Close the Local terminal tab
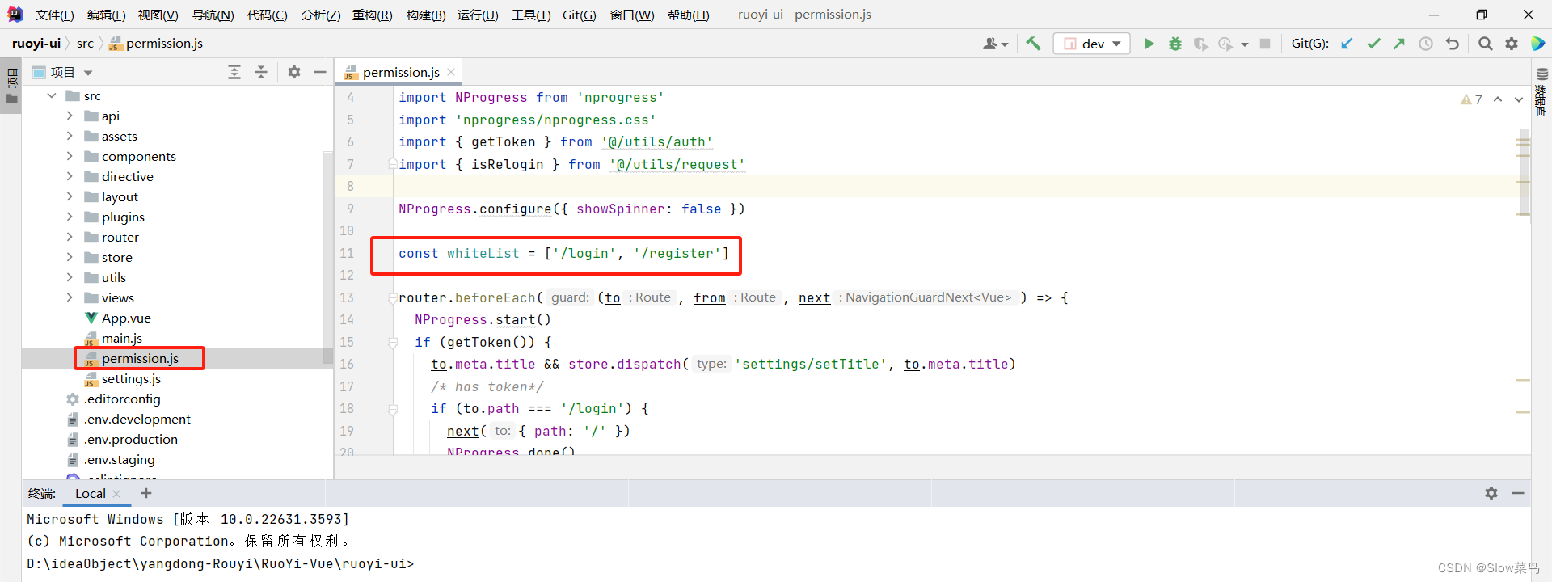The height and width of the screenshot is (582, 1552). [116, 494]
